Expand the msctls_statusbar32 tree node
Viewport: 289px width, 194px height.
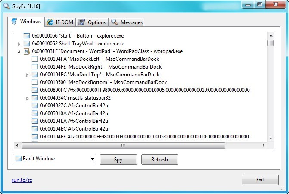27,98
